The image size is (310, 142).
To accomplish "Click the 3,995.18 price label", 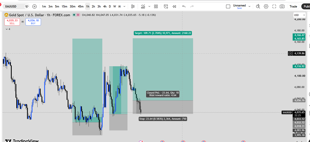I will [x=299, y=135].
